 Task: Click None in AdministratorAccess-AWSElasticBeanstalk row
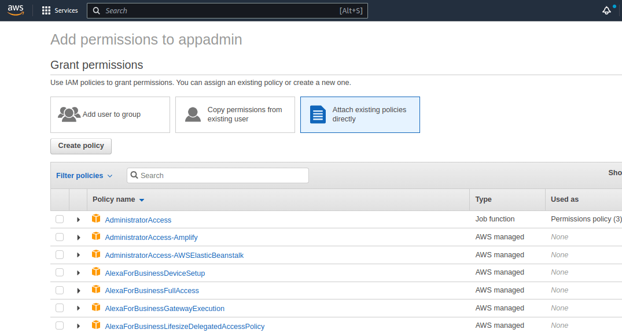pos(560,254)
